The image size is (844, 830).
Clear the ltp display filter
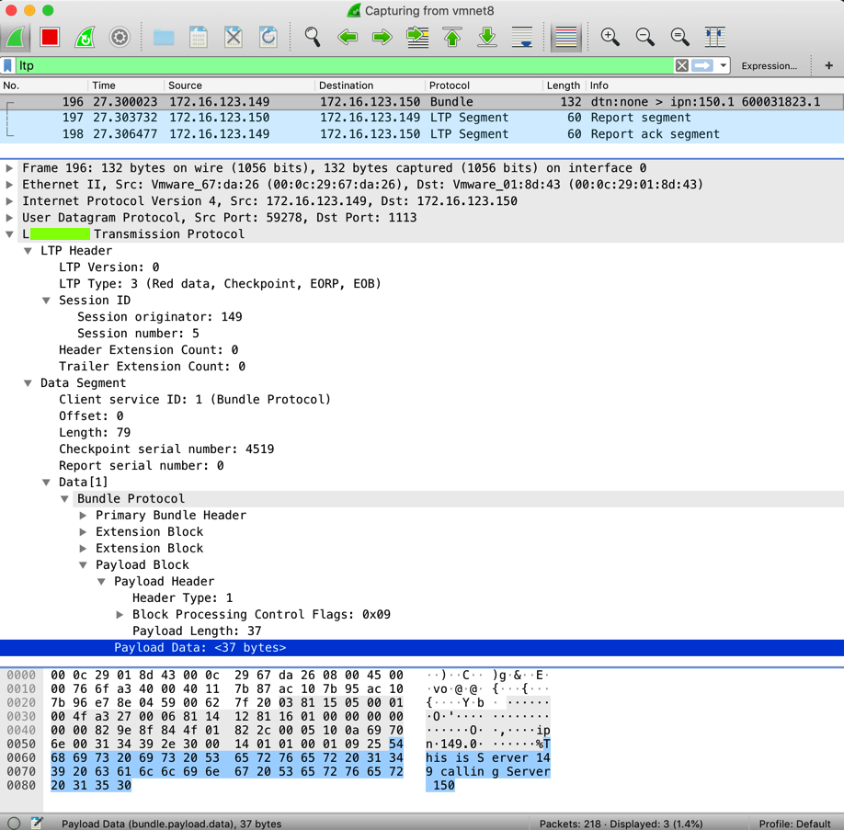[681, 66]
